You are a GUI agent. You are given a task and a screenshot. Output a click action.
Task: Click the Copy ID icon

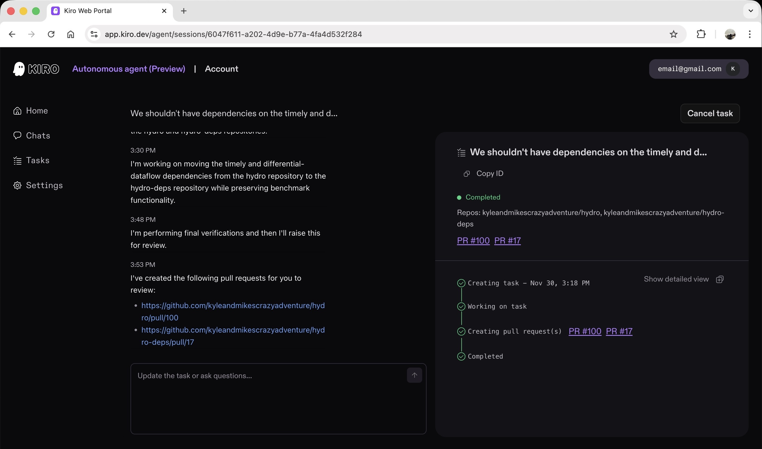click(466, 174)
